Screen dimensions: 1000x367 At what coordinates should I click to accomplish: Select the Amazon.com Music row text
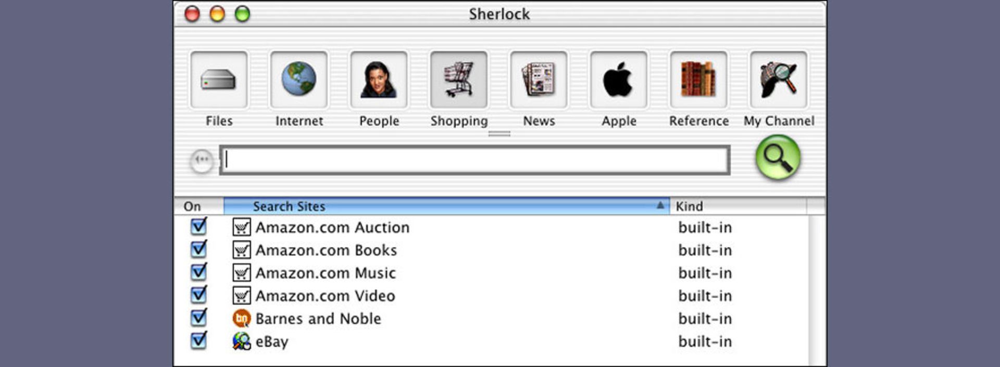tap(326, 273)
